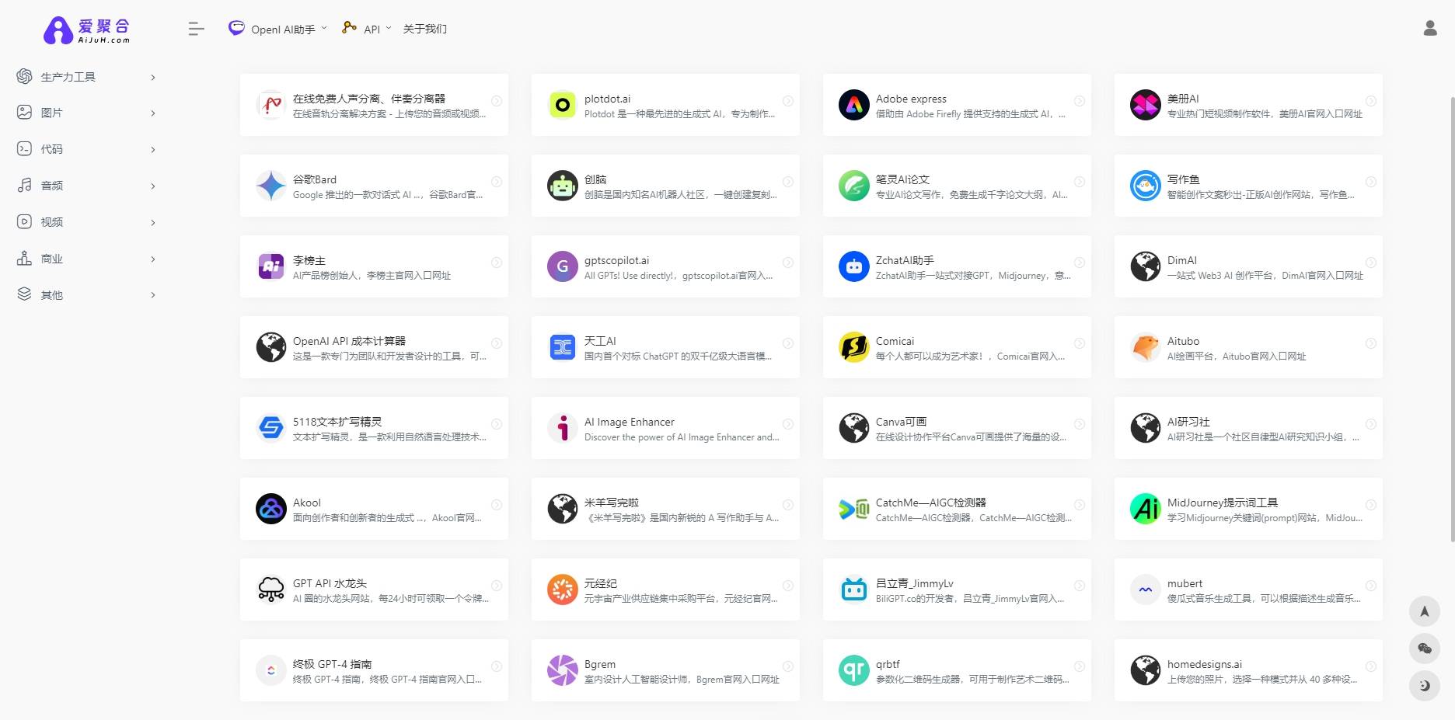Click the GPT API 水龙头 cloud icon

point(271,590)
